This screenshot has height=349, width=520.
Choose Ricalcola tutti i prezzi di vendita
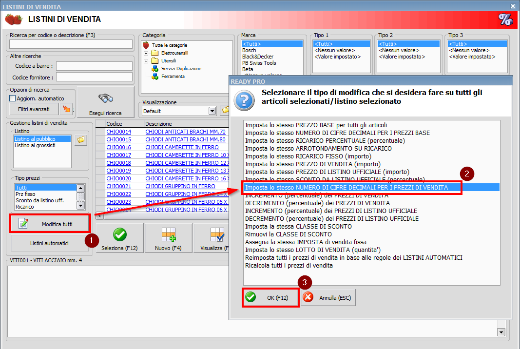[289, 265]
